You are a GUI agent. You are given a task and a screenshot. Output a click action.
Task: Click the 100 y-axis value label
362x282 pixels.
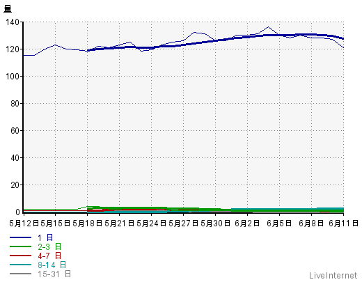click(x=13, y=77)
